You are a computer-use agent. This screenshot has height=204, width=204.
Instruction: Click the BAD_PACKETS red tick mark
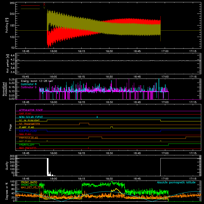point(88,148)
